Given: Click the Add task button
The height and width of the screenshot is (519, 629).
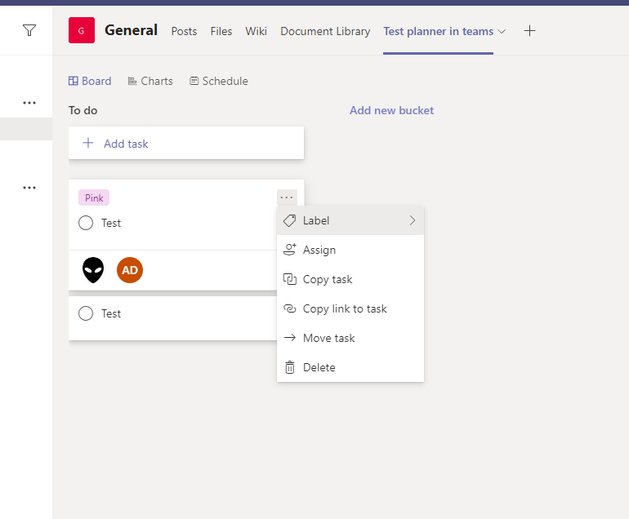Looking at the screenshot, I should 186,143.
